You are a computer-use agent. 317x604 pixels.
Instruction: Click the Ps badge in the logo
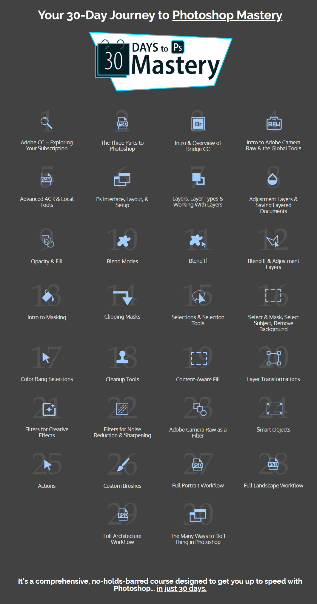point(178,47)
